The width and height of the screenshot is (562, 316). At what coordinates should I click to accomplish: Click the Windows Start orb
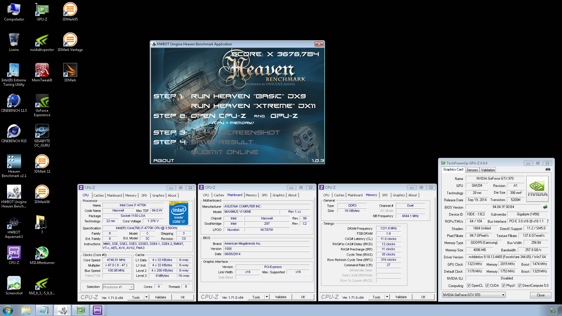pyautogui.click(x=8, y=310)
